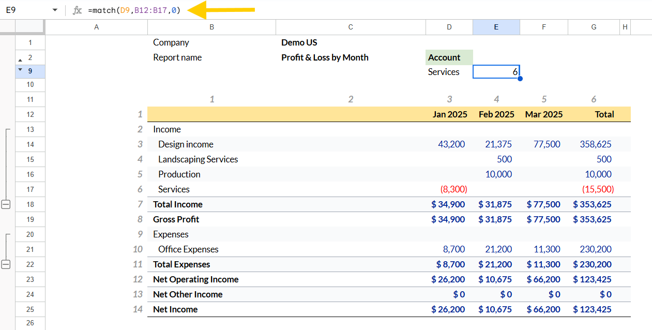Select the green Account header cell
The height and width of the screenshot is (330, 652).
(x=449, y=57)
